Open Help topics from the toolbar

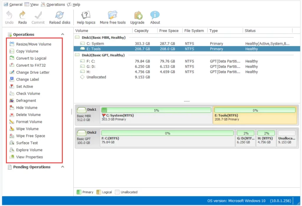86,16
